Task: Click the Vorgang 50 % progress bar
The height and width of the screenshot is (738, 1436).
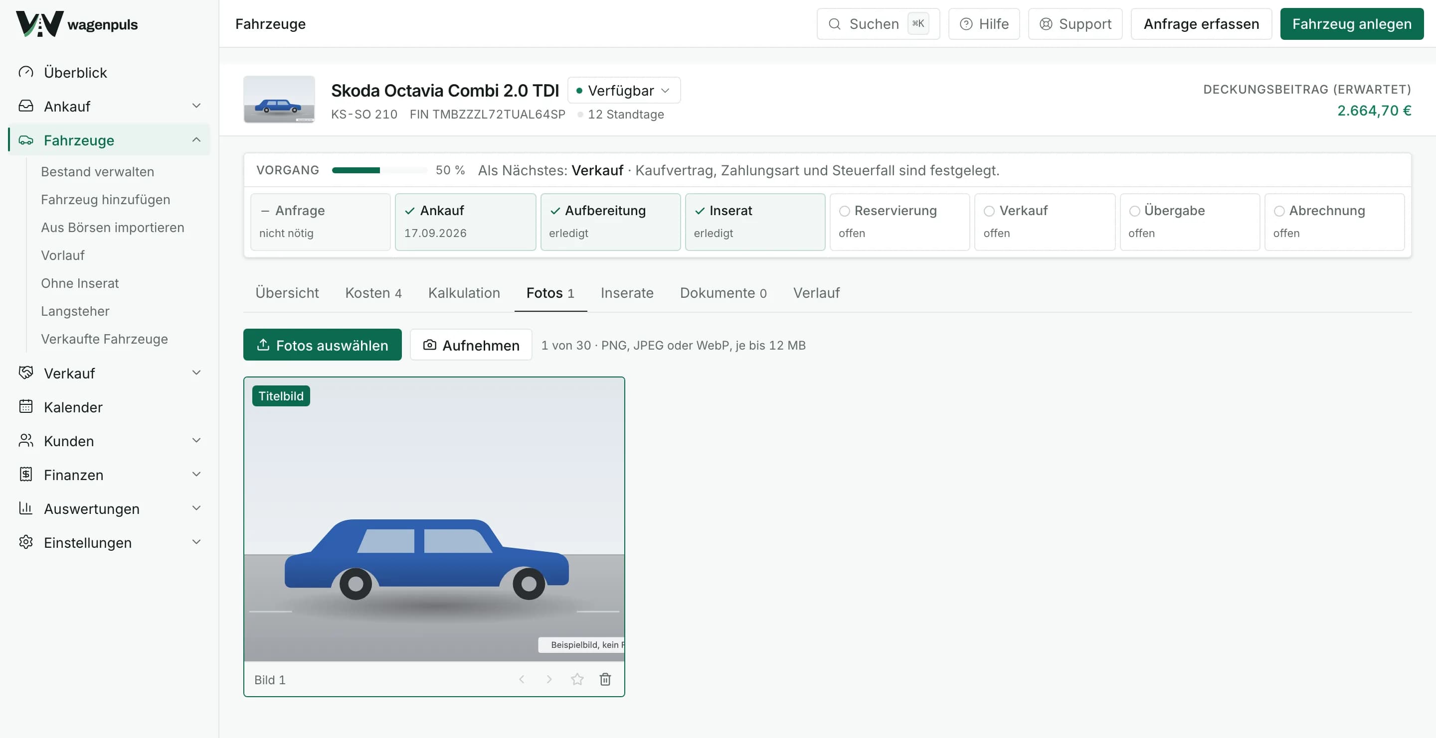Action: (x=379, y=170)
